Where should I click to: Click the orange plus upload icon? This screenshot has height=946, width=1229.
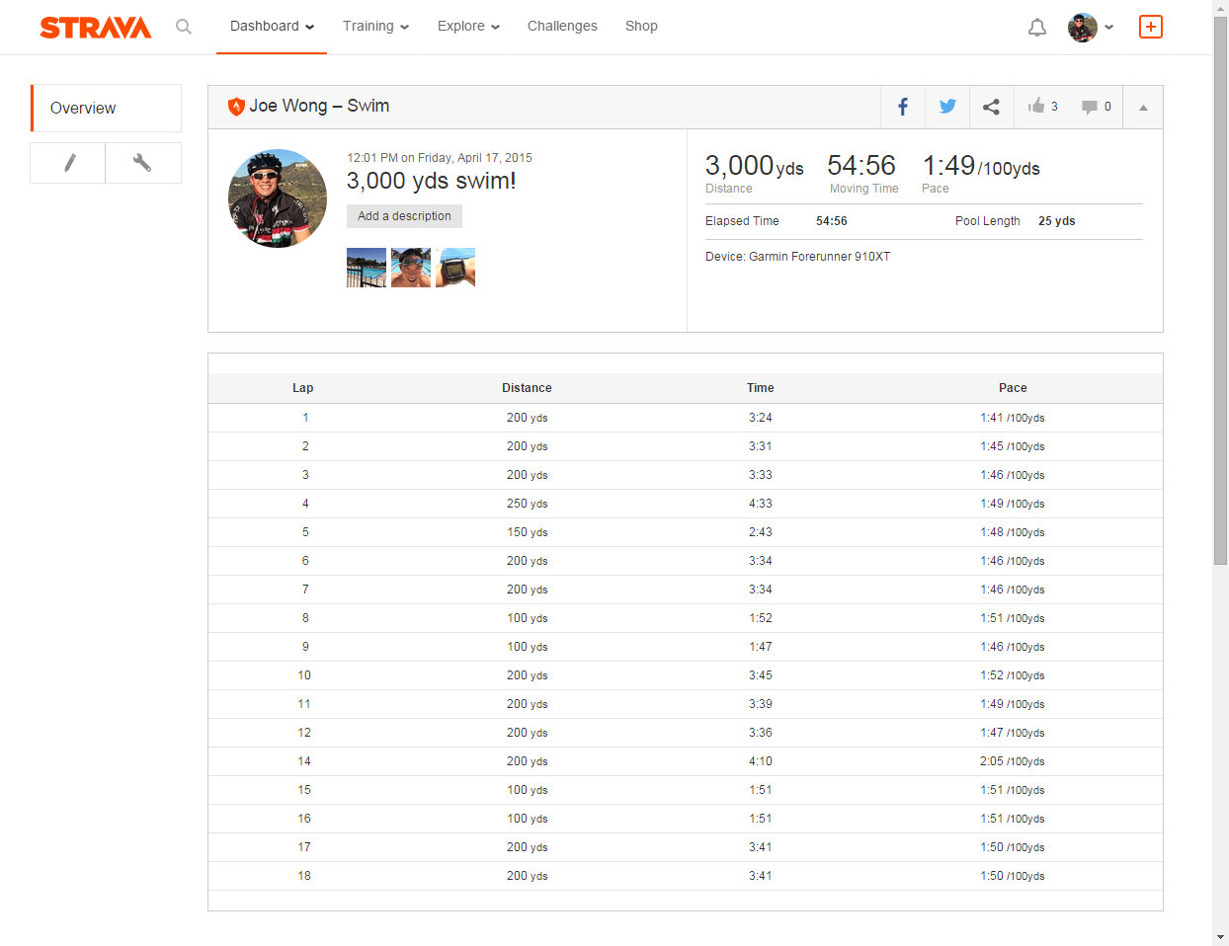click(1151, 27)
